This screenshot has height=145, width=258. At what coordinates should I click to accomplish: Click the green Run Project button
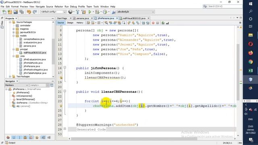(x=89, y=12)
